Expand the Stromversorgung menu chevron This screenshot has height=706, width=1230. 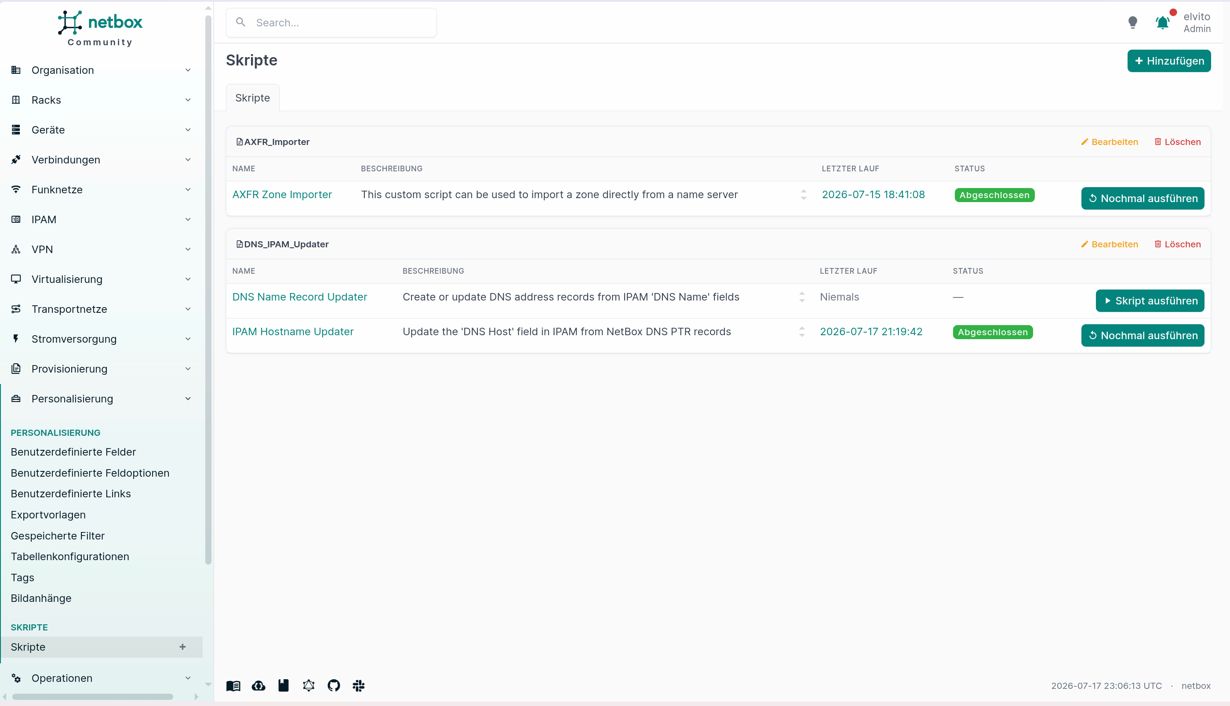[188, 339]
